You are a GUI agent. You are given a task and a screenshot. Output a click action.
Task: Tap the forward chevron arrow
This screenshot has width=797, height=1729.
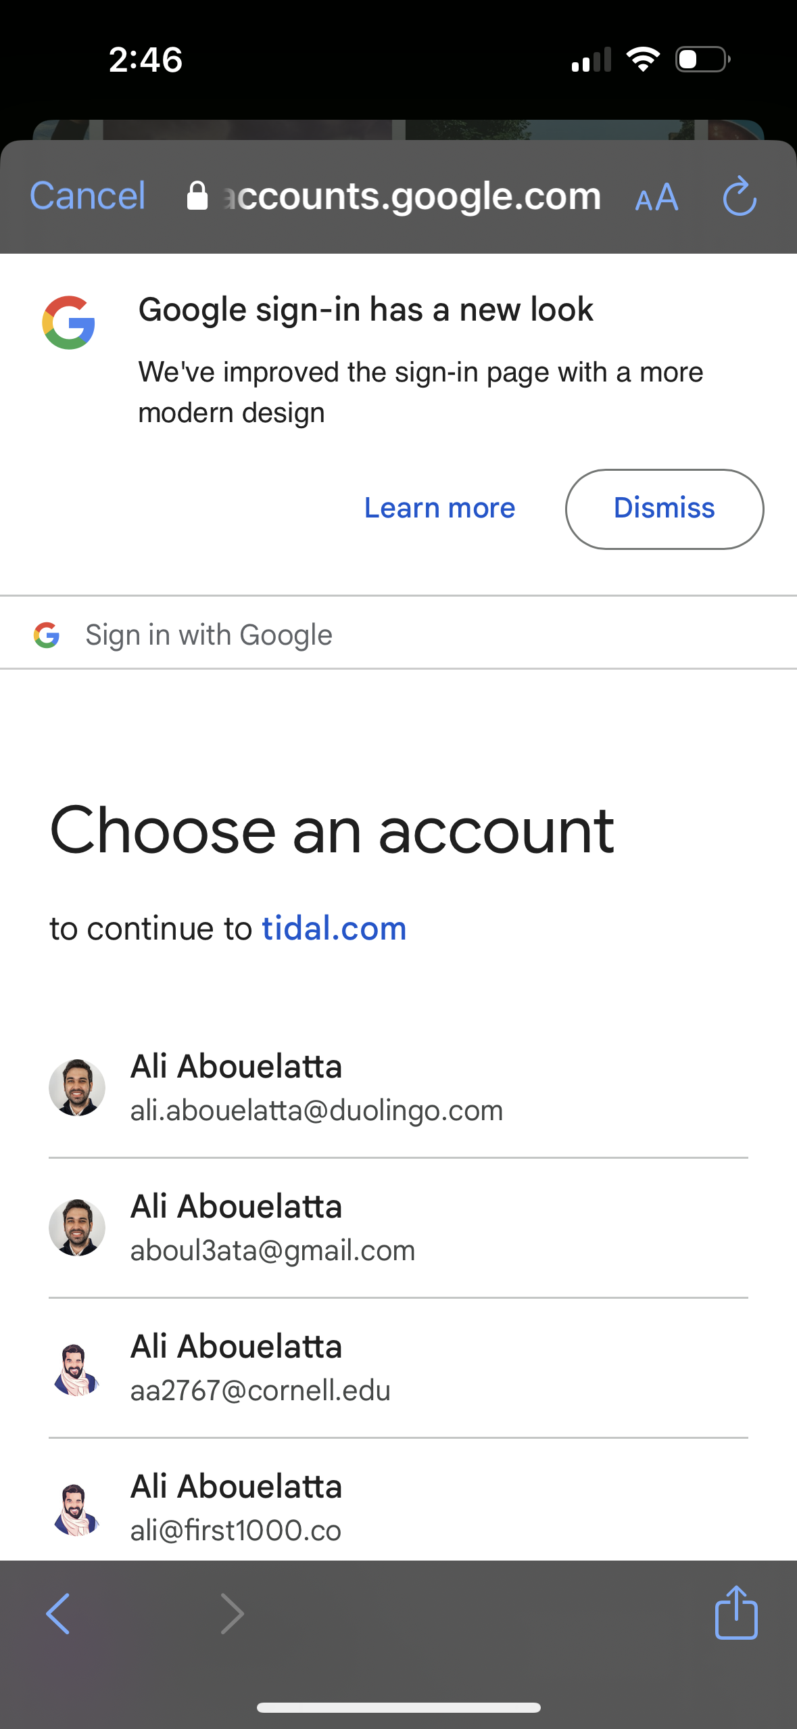[232, 1613]
